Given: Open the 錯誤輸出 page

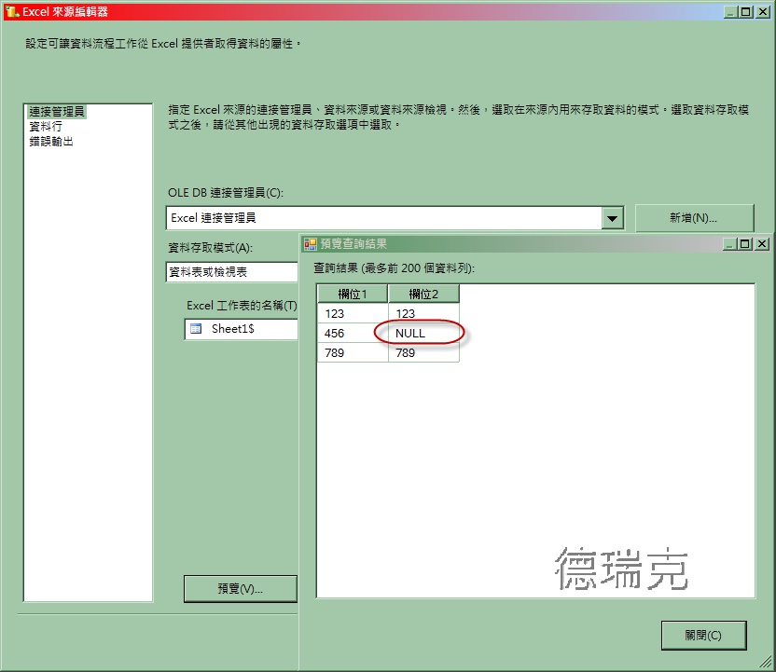Looking at the screenshot, I should (x=51, y=142).
